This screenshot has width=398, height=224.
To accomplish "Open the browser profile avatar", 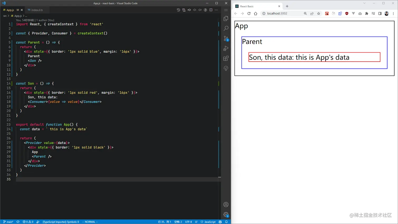I will point(387,13).
